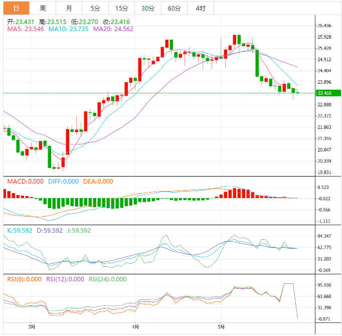The width and height of the screenshot is (342, 336).
Task: Click the MA5: 23.546 indicator label
Action: point(26,29)
